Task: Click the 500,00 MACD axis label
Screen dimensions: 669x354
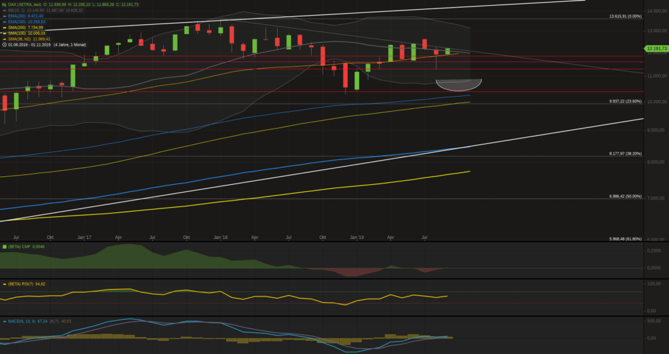Action: click(655, 321)
